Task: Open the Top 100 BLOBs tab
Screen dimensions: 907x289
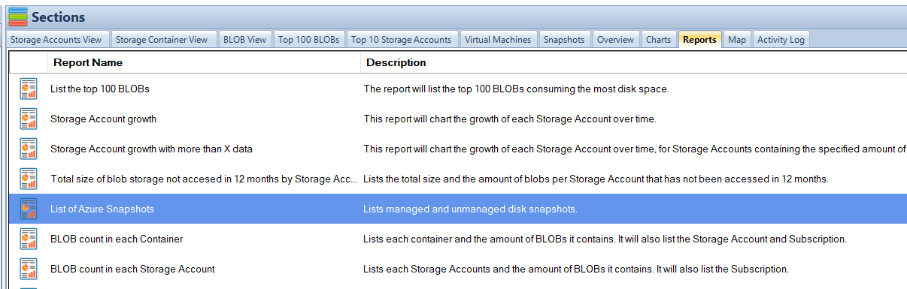Action: pyautogui.click(x=309, y=40)
